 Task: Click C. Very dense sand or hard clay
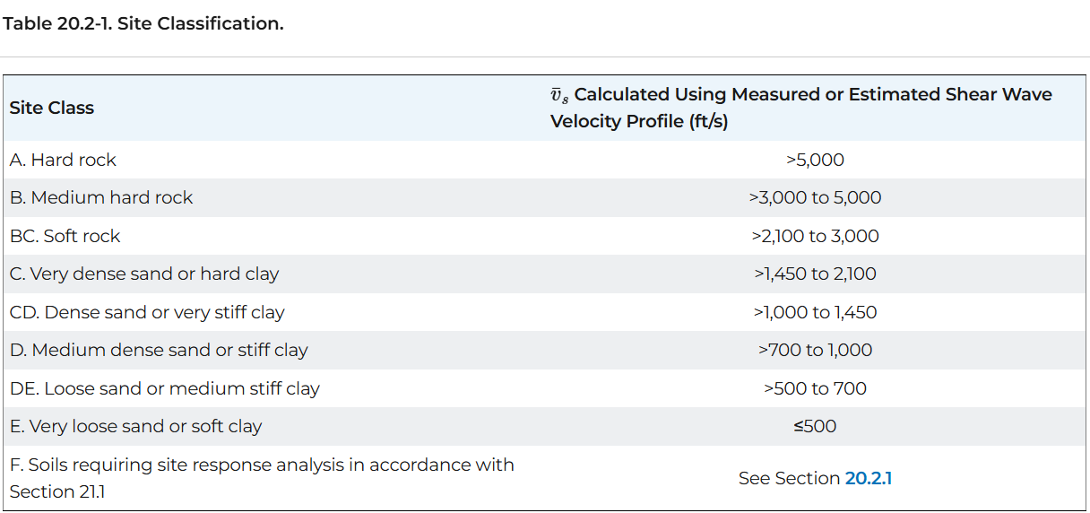coord(144,274)
